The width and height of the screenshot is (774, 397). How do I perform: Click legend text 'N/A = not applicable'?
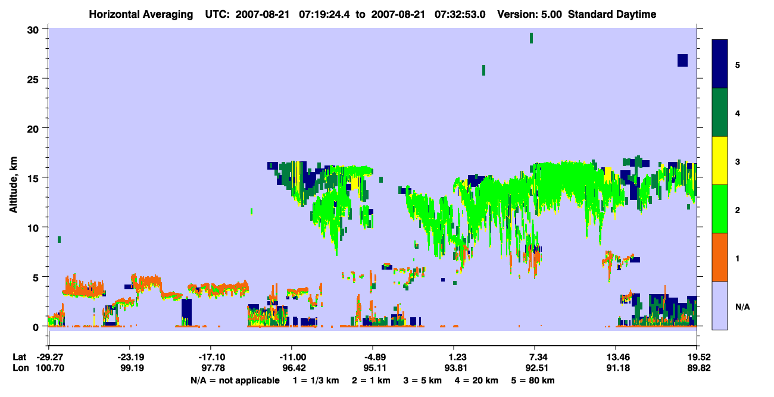(x=235, y=380)
